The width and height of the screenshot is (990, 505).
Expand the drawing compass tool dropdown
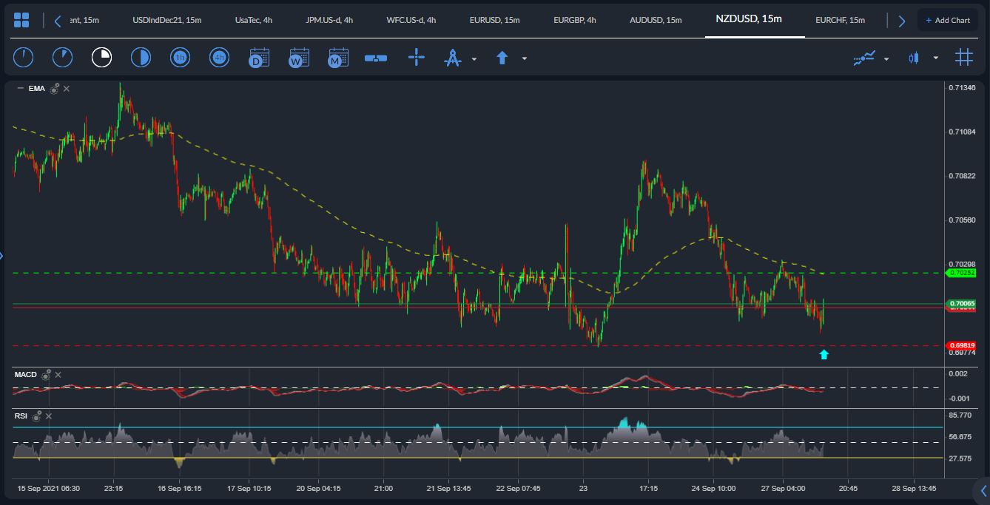coord(474,58)
